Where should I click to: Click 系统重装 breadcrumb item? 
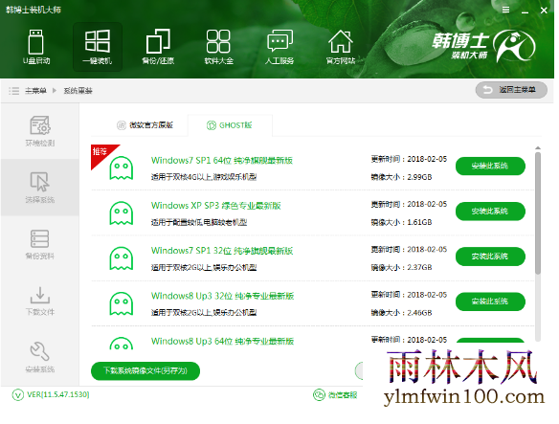click(x=78, y=91)
